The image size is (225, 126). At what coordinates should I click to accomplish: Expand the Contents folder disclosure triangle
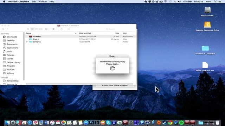point(27,42)
